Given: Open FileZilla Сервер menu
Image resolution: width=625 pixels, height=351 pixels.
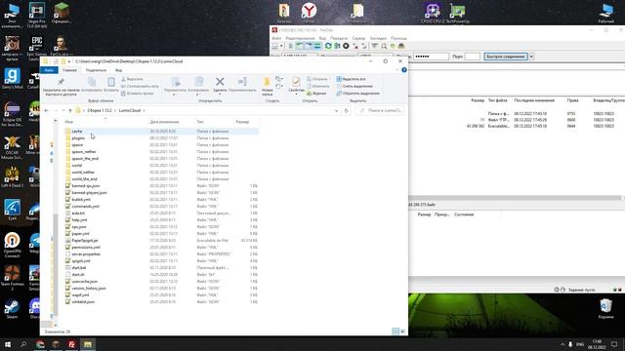Looking at the screenshot, I should coord(358,38).
